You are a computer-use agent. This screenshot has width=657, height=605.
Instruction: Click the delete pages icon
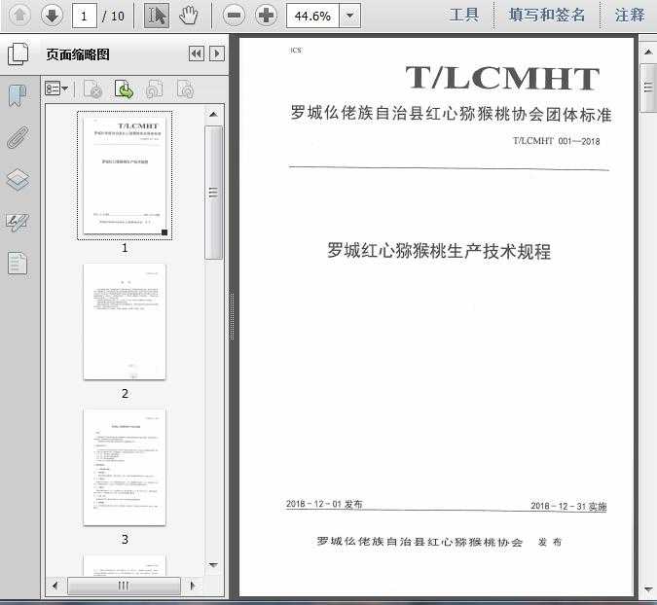pyautogui.click(x=93, y=89)
